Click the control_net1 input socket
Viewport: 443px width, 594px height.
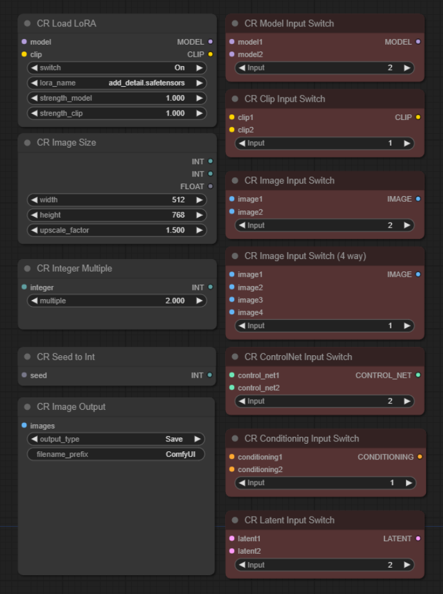click(232, 375)
